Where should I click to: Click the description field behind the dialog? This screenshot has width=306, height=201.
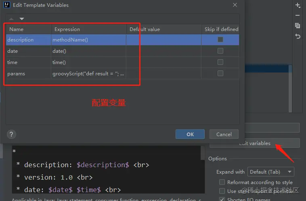272,128
